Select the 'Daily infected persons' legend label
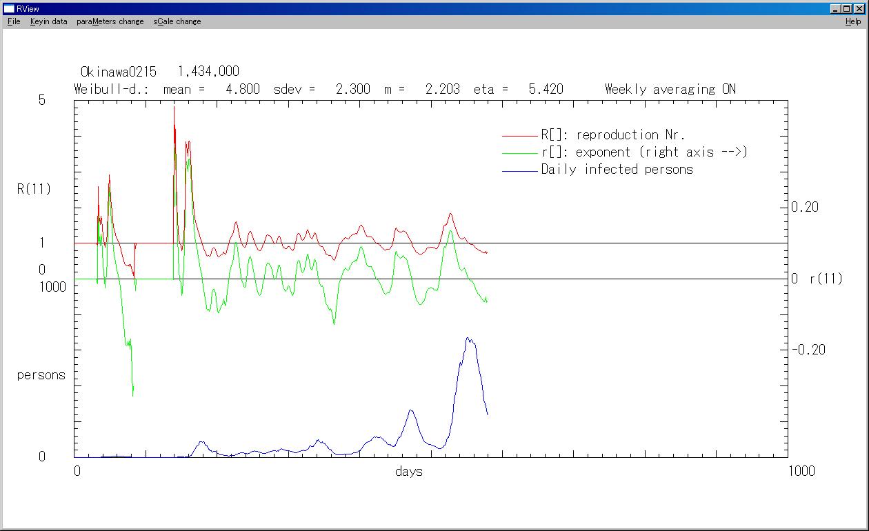This screenshot has height=531, width=869. (x=617, y=170)
